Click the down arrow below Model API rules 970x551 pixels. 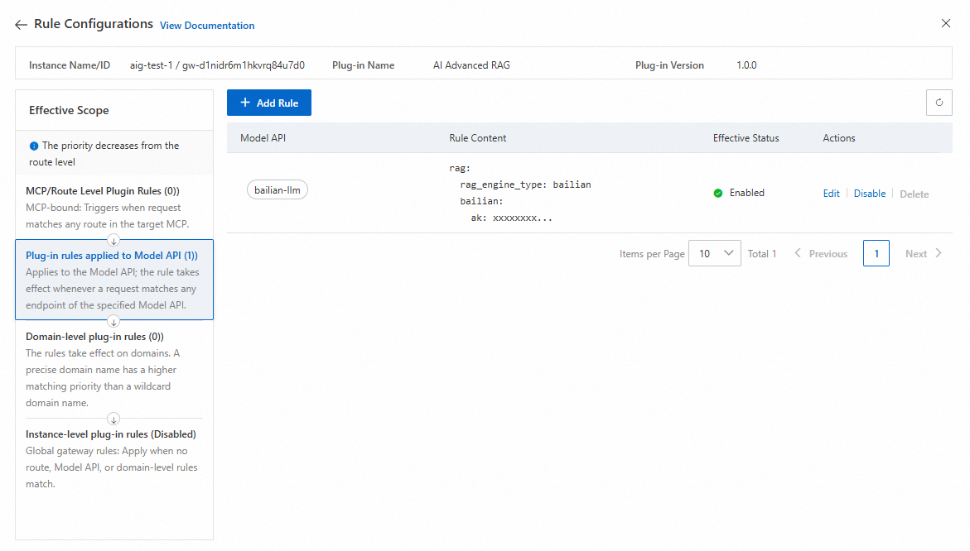(x=114, y=321)
